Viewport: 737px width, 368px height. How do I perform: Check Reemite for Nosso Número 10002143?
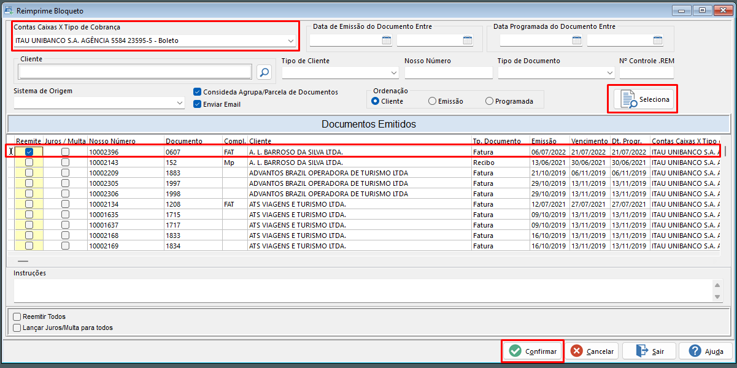point(29,163)
